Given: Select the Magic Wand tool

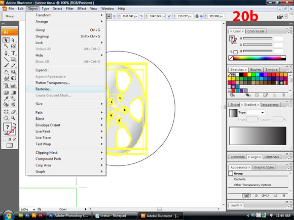Looking at the screenshot, I should tap(6, 46).
